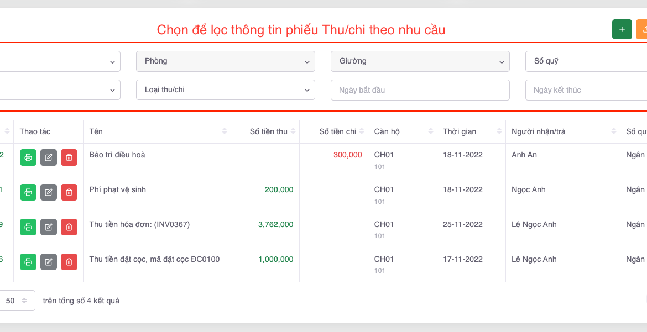Image resolution: width=647 pixels, height=332 pixels.
Task: Click the green plus add button
Action: pos(622,29)
